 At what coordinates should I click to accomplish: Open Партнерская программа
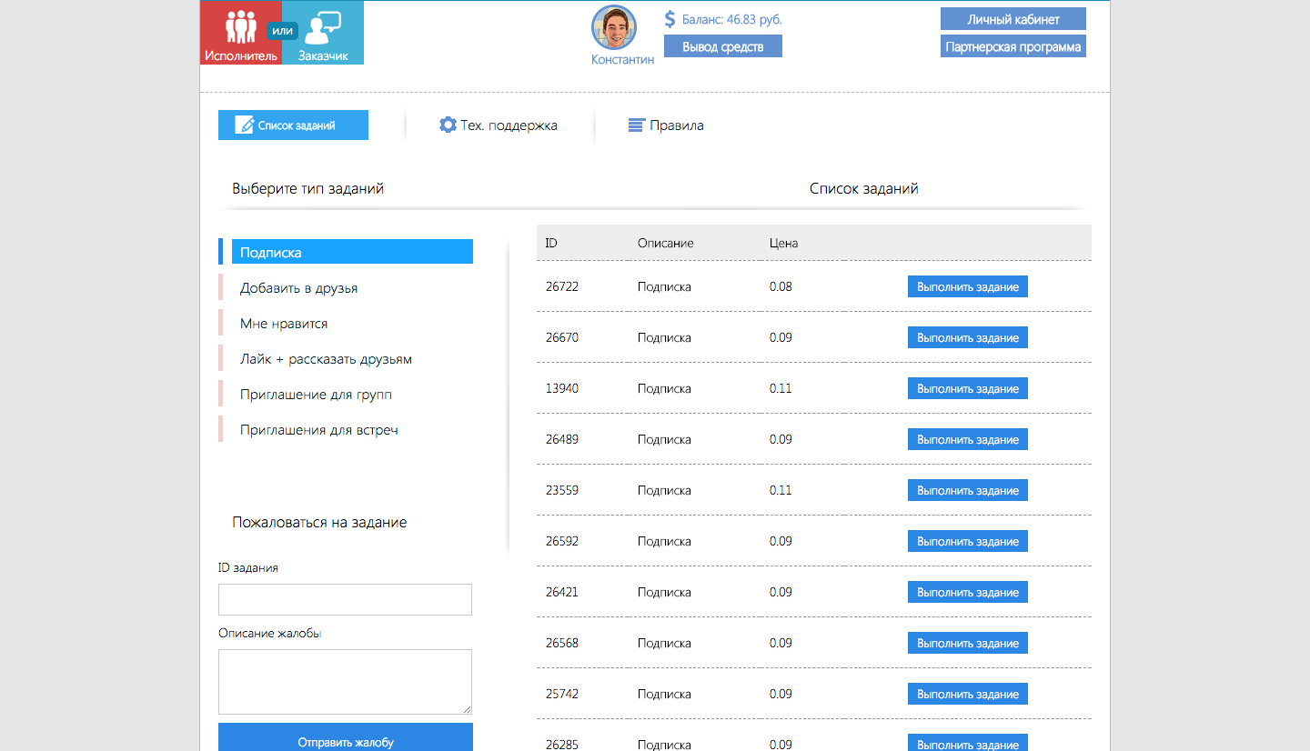[x=1013, y=46]
